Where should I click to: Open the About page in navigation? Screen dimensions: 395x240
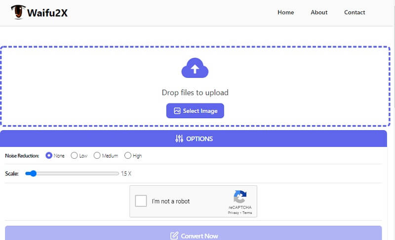(x=319, y=12)
